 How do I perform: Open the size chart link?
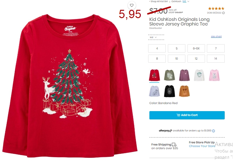tap(216, 36)
